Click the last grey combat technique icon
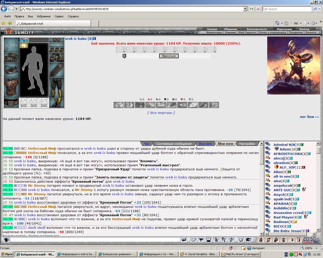323x258 pixels. click(214, 105)
